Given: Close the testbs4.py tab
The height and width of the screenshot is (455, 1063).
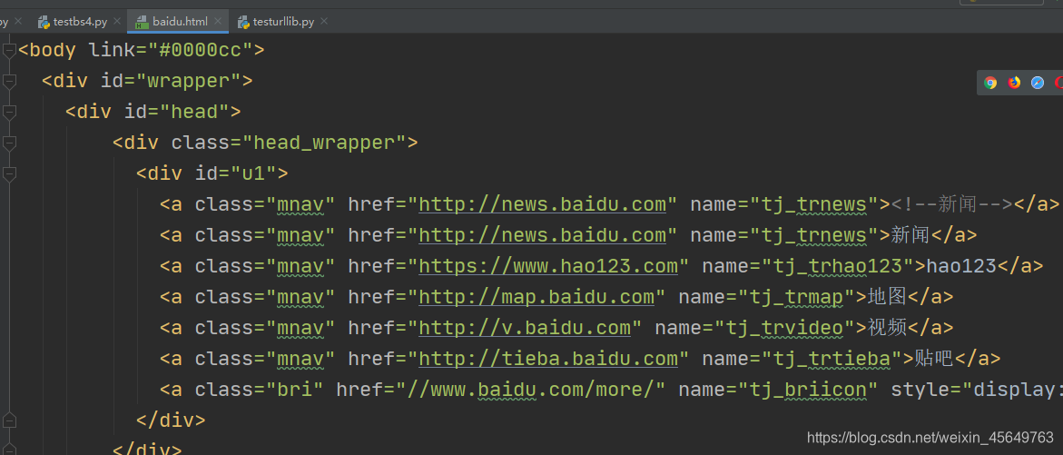Looking at the screenshot, I should 117,22.
